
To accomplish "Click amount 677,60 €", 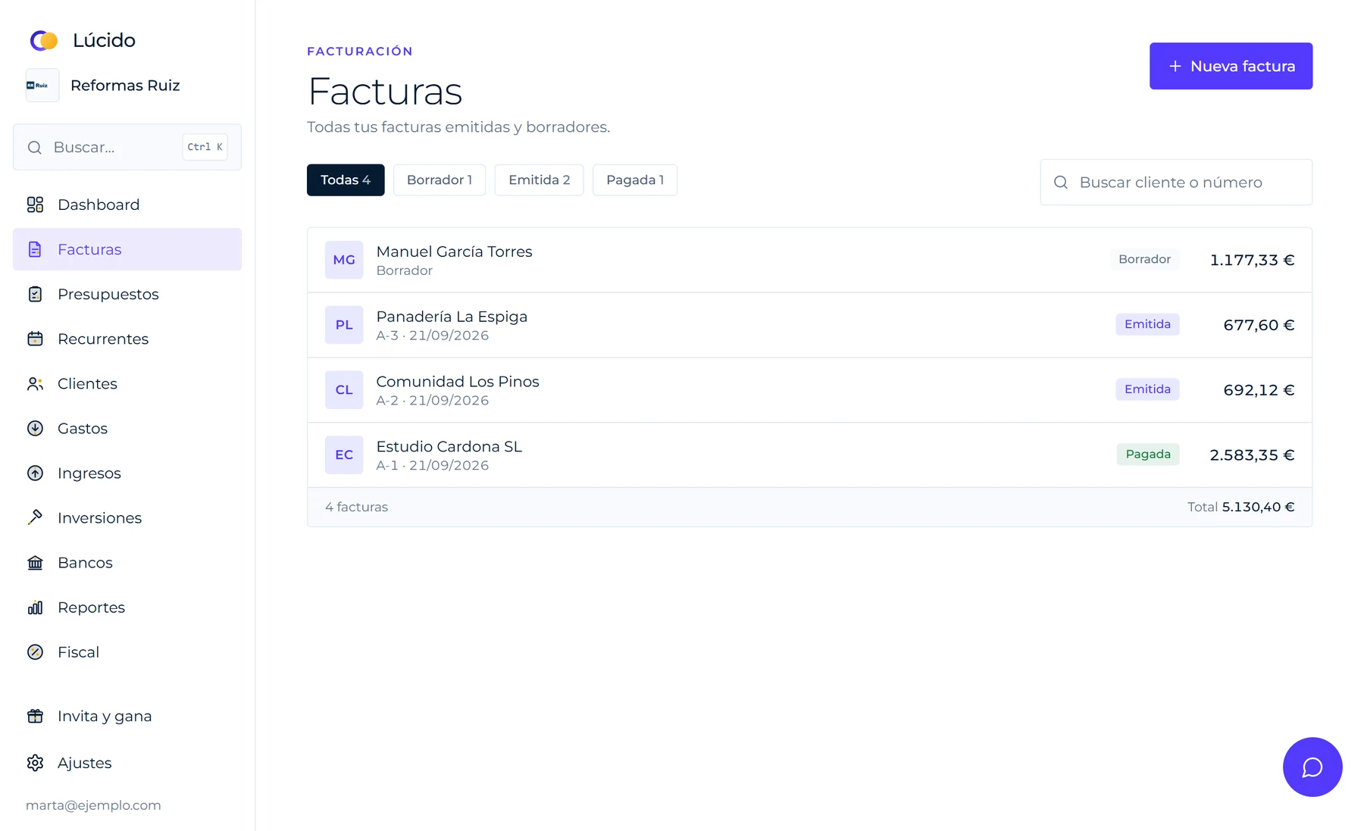I will click(1259, 326).
